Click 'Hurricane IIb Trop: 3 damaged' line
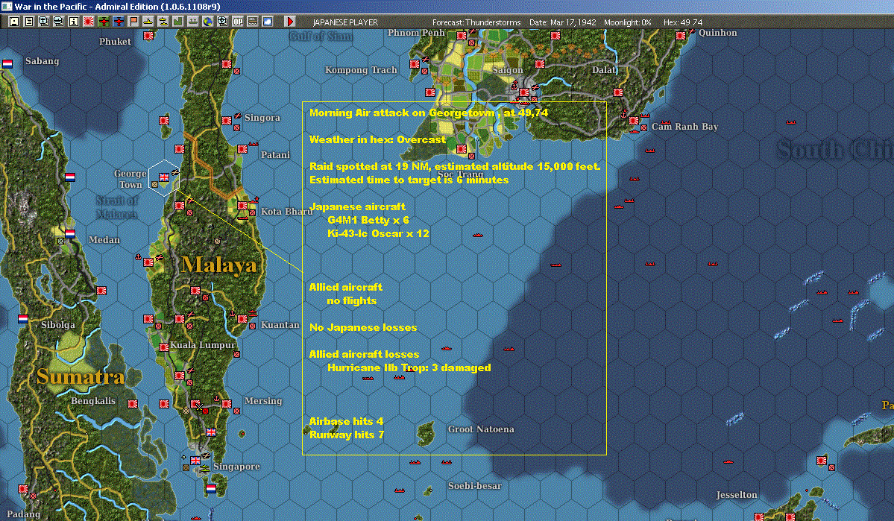 coord(409,367)
